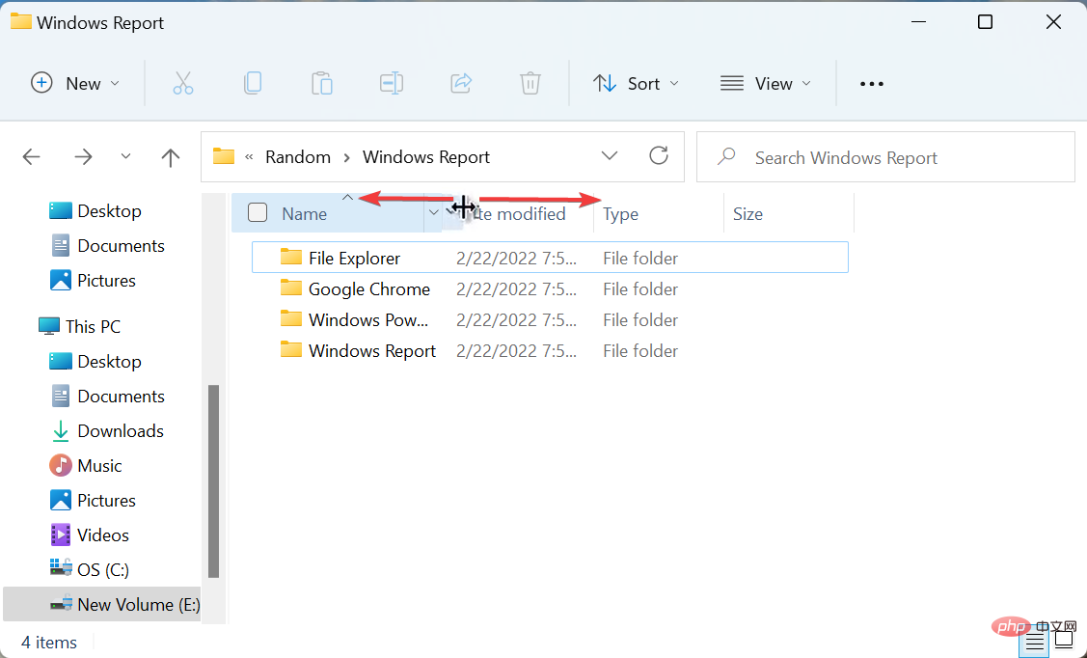Switch to details view from the status bar

coord(1034,639)
